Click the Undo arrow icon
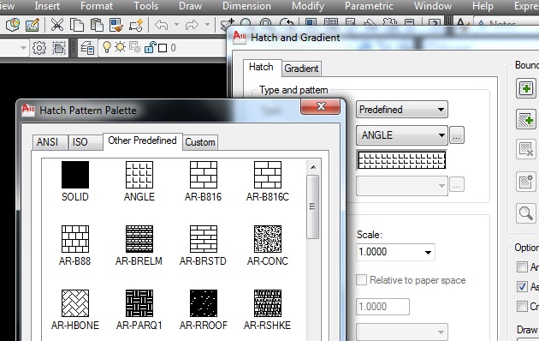539x341 pixels. tap(162, 25)
